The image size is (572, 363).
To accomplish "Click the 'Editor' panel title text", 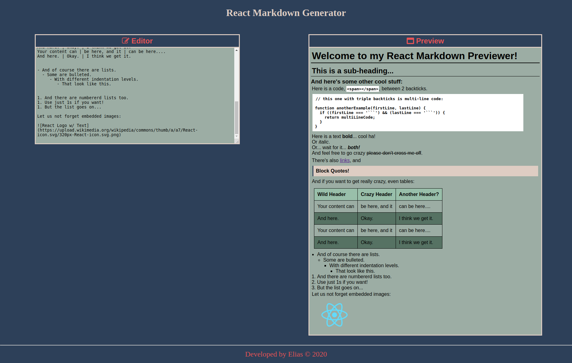I will point(142,41).
